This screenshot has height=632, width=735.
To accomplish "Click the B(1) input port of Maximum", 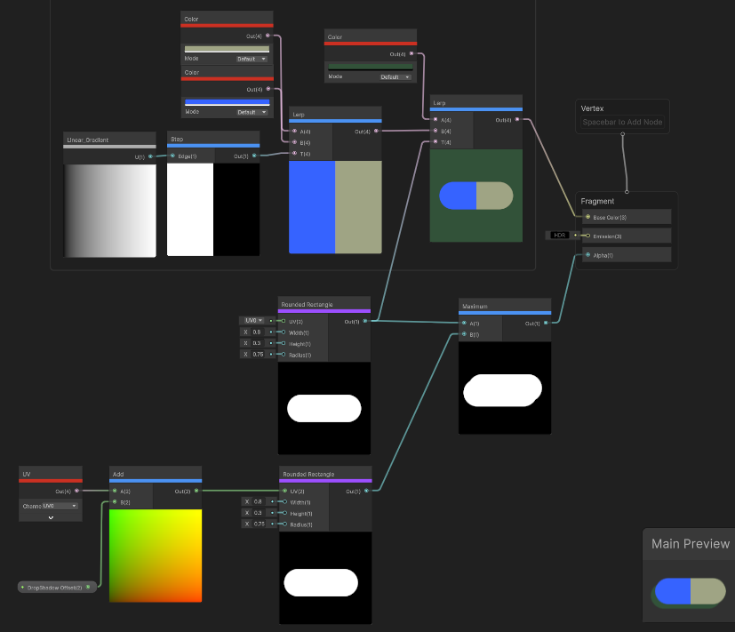I will pyautogui.click(x=464, y=334).
